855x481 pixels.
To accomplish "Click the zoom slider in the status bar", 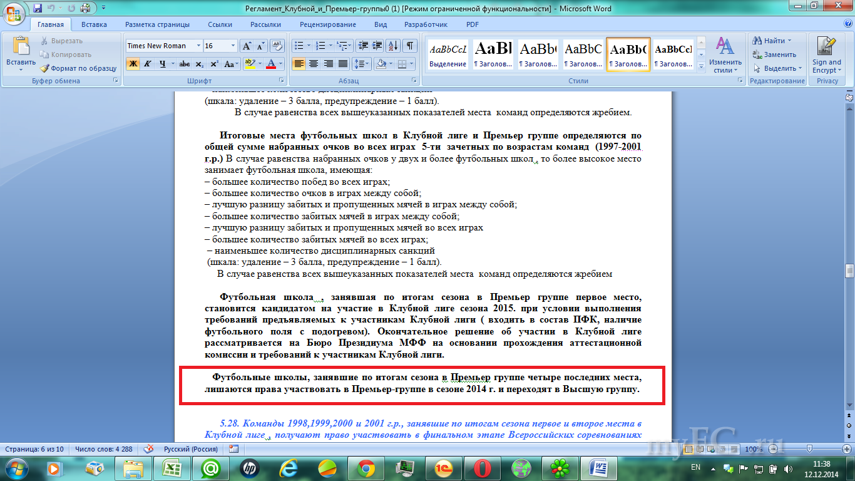I will 809,449.
